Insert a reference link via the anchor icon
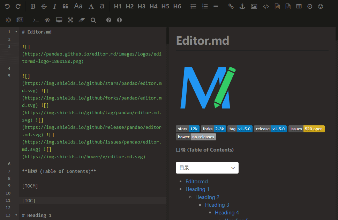The width and height of the screenshot is (338, 220). pyautogui.click(x=242, y=6)
